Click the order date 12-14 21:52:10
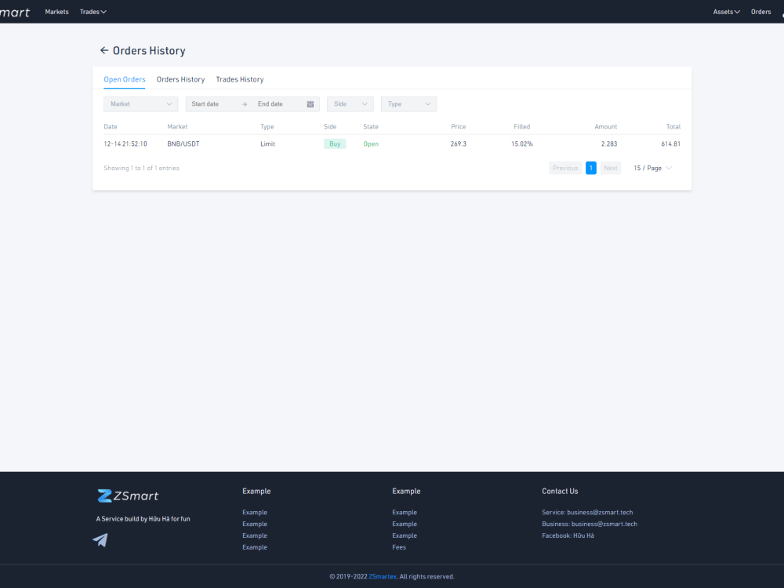The height and width of the screenshot is (588, 784). [125, 144]
